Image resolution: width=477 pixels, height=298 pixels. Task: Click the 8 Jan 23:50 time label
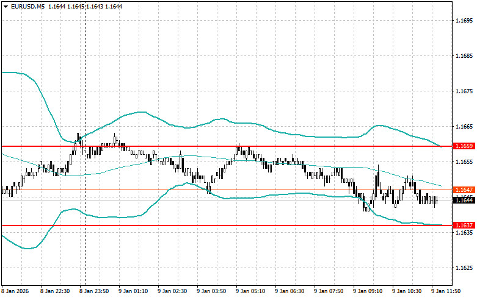[x=95, y=291]
